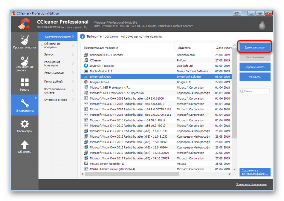Screen dimensions: 284x201
Task: Click the search magnifier icon
Action: [x=242, y=91]
